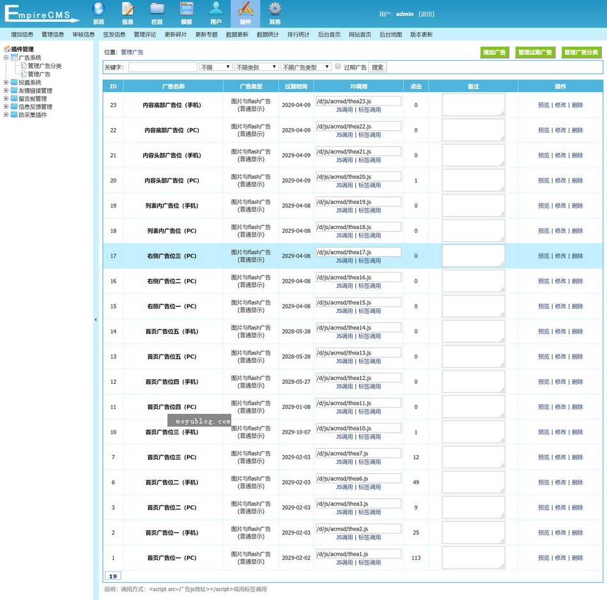Click the 广告系统 folder icon
The image size is (607, 600).
click(x=14, y=58)
